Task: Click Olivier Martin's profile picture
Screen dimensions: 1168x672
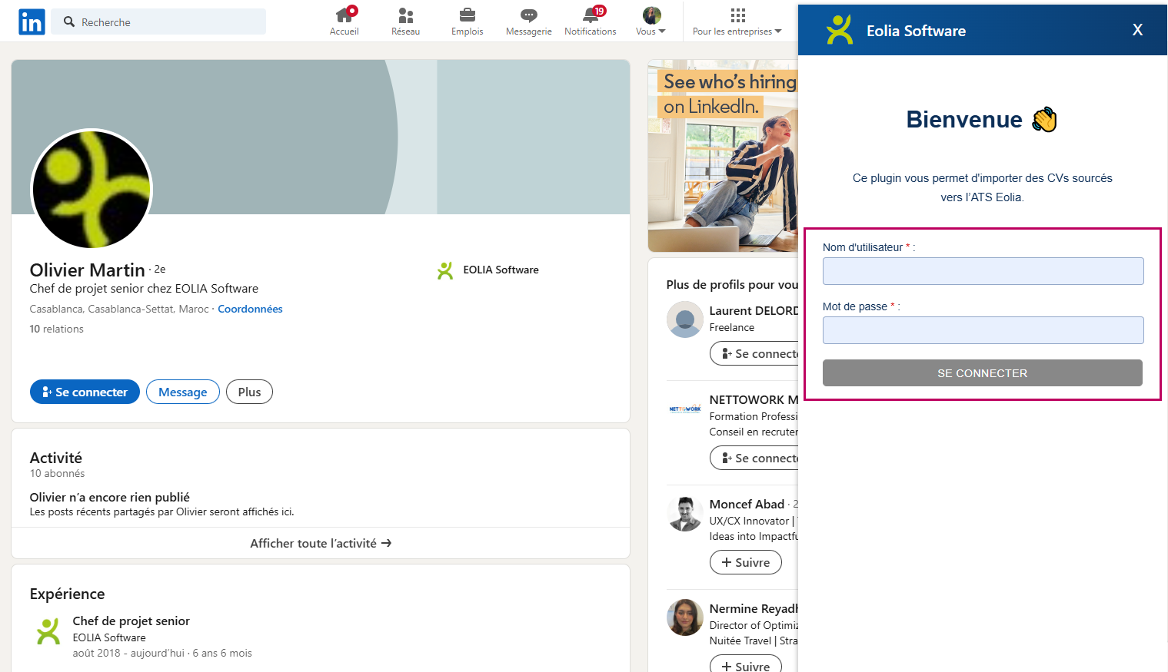Action: coord(92,189)
